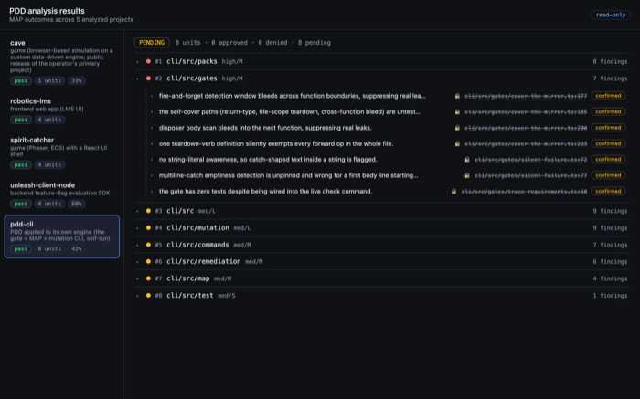640x399 pixels.
Task: Expand the #8 cli/src/test unit arrow
Action: (x=137, y=296)
